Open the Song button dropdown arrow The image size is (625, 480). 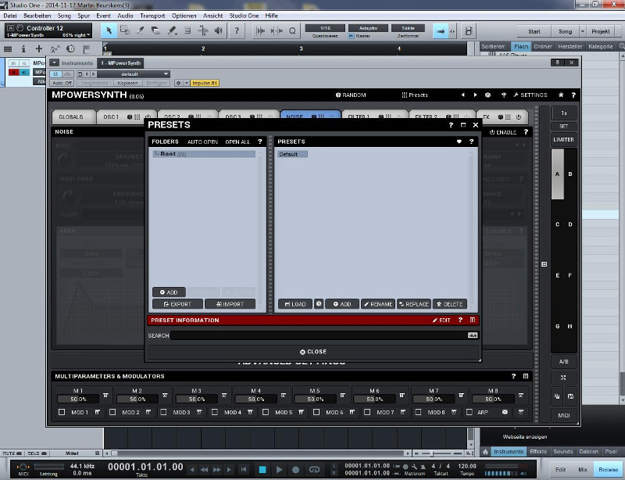582,31
